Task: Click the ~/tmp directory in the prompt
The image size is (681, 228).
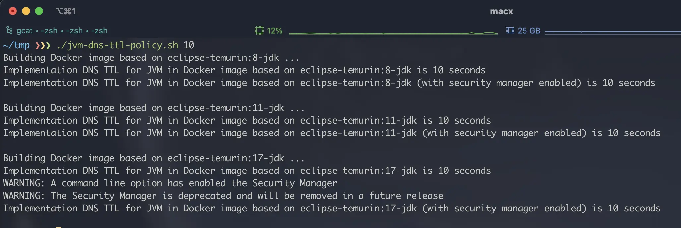Action: pos(16,45)
